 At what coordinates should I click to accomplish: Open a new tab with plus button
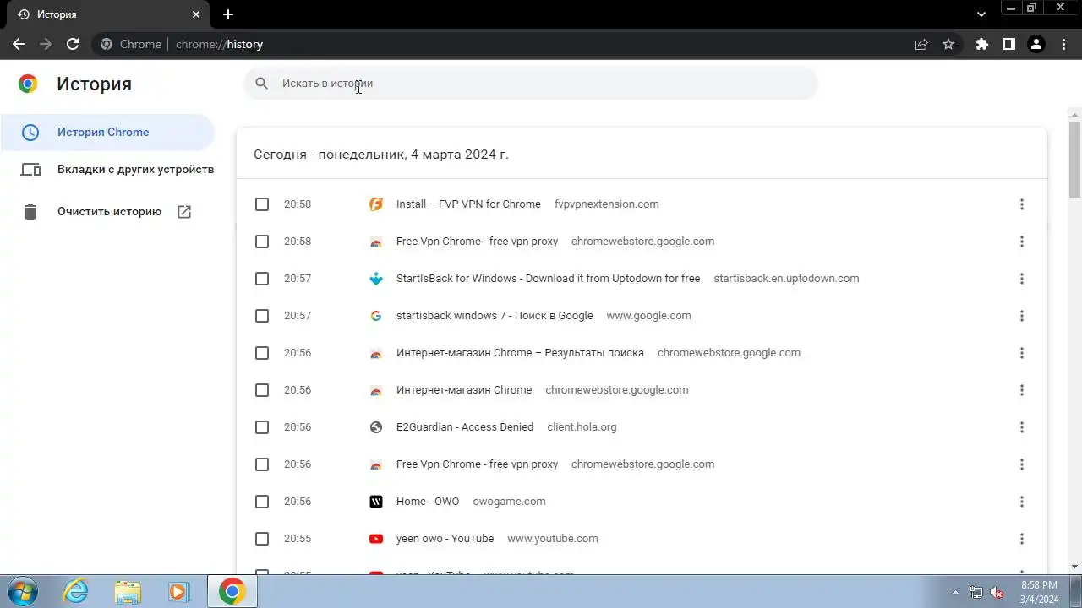pyautogui.click(x=228, y=14)
